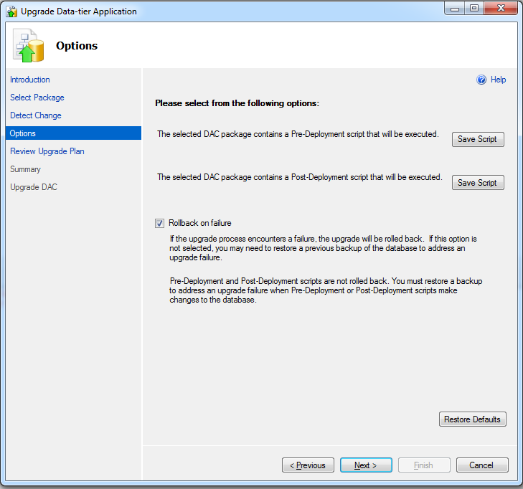Click the database upgrade wizard icon in header

29,46
